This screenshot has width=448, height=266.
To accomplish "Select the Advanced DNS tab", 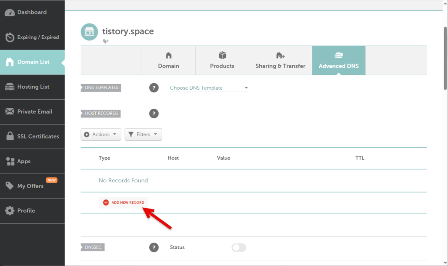I will 338,61.
